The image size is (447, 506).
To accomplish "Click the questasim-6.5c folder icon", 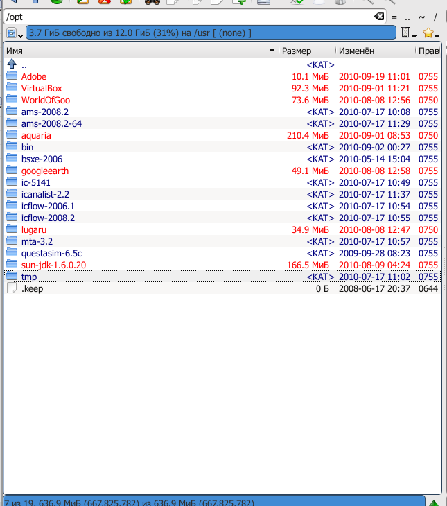I will coord(12,253).
